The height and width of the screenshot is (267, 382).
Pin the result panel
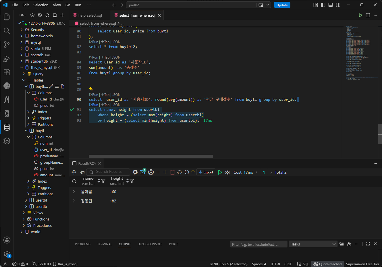(x=82, y=172)
